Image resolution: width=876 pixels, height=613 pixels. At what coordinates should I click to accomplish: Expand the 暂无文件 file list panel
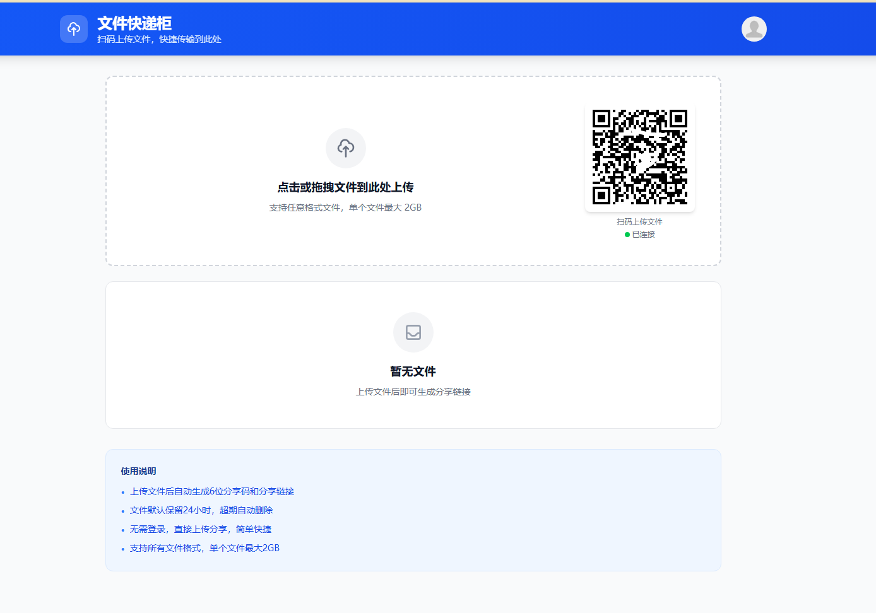pyautogui.click(x=413, y=354)
